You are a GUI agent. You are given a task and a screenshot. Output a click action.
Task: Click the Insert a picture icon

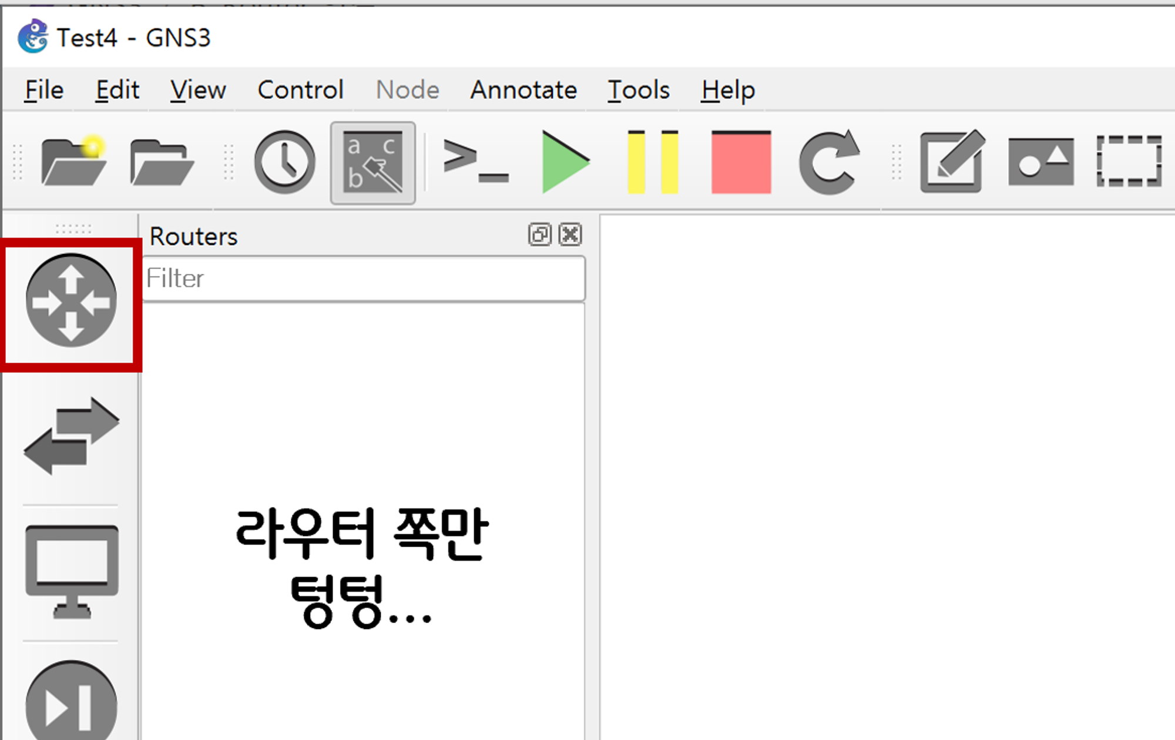coord(1041,162)
